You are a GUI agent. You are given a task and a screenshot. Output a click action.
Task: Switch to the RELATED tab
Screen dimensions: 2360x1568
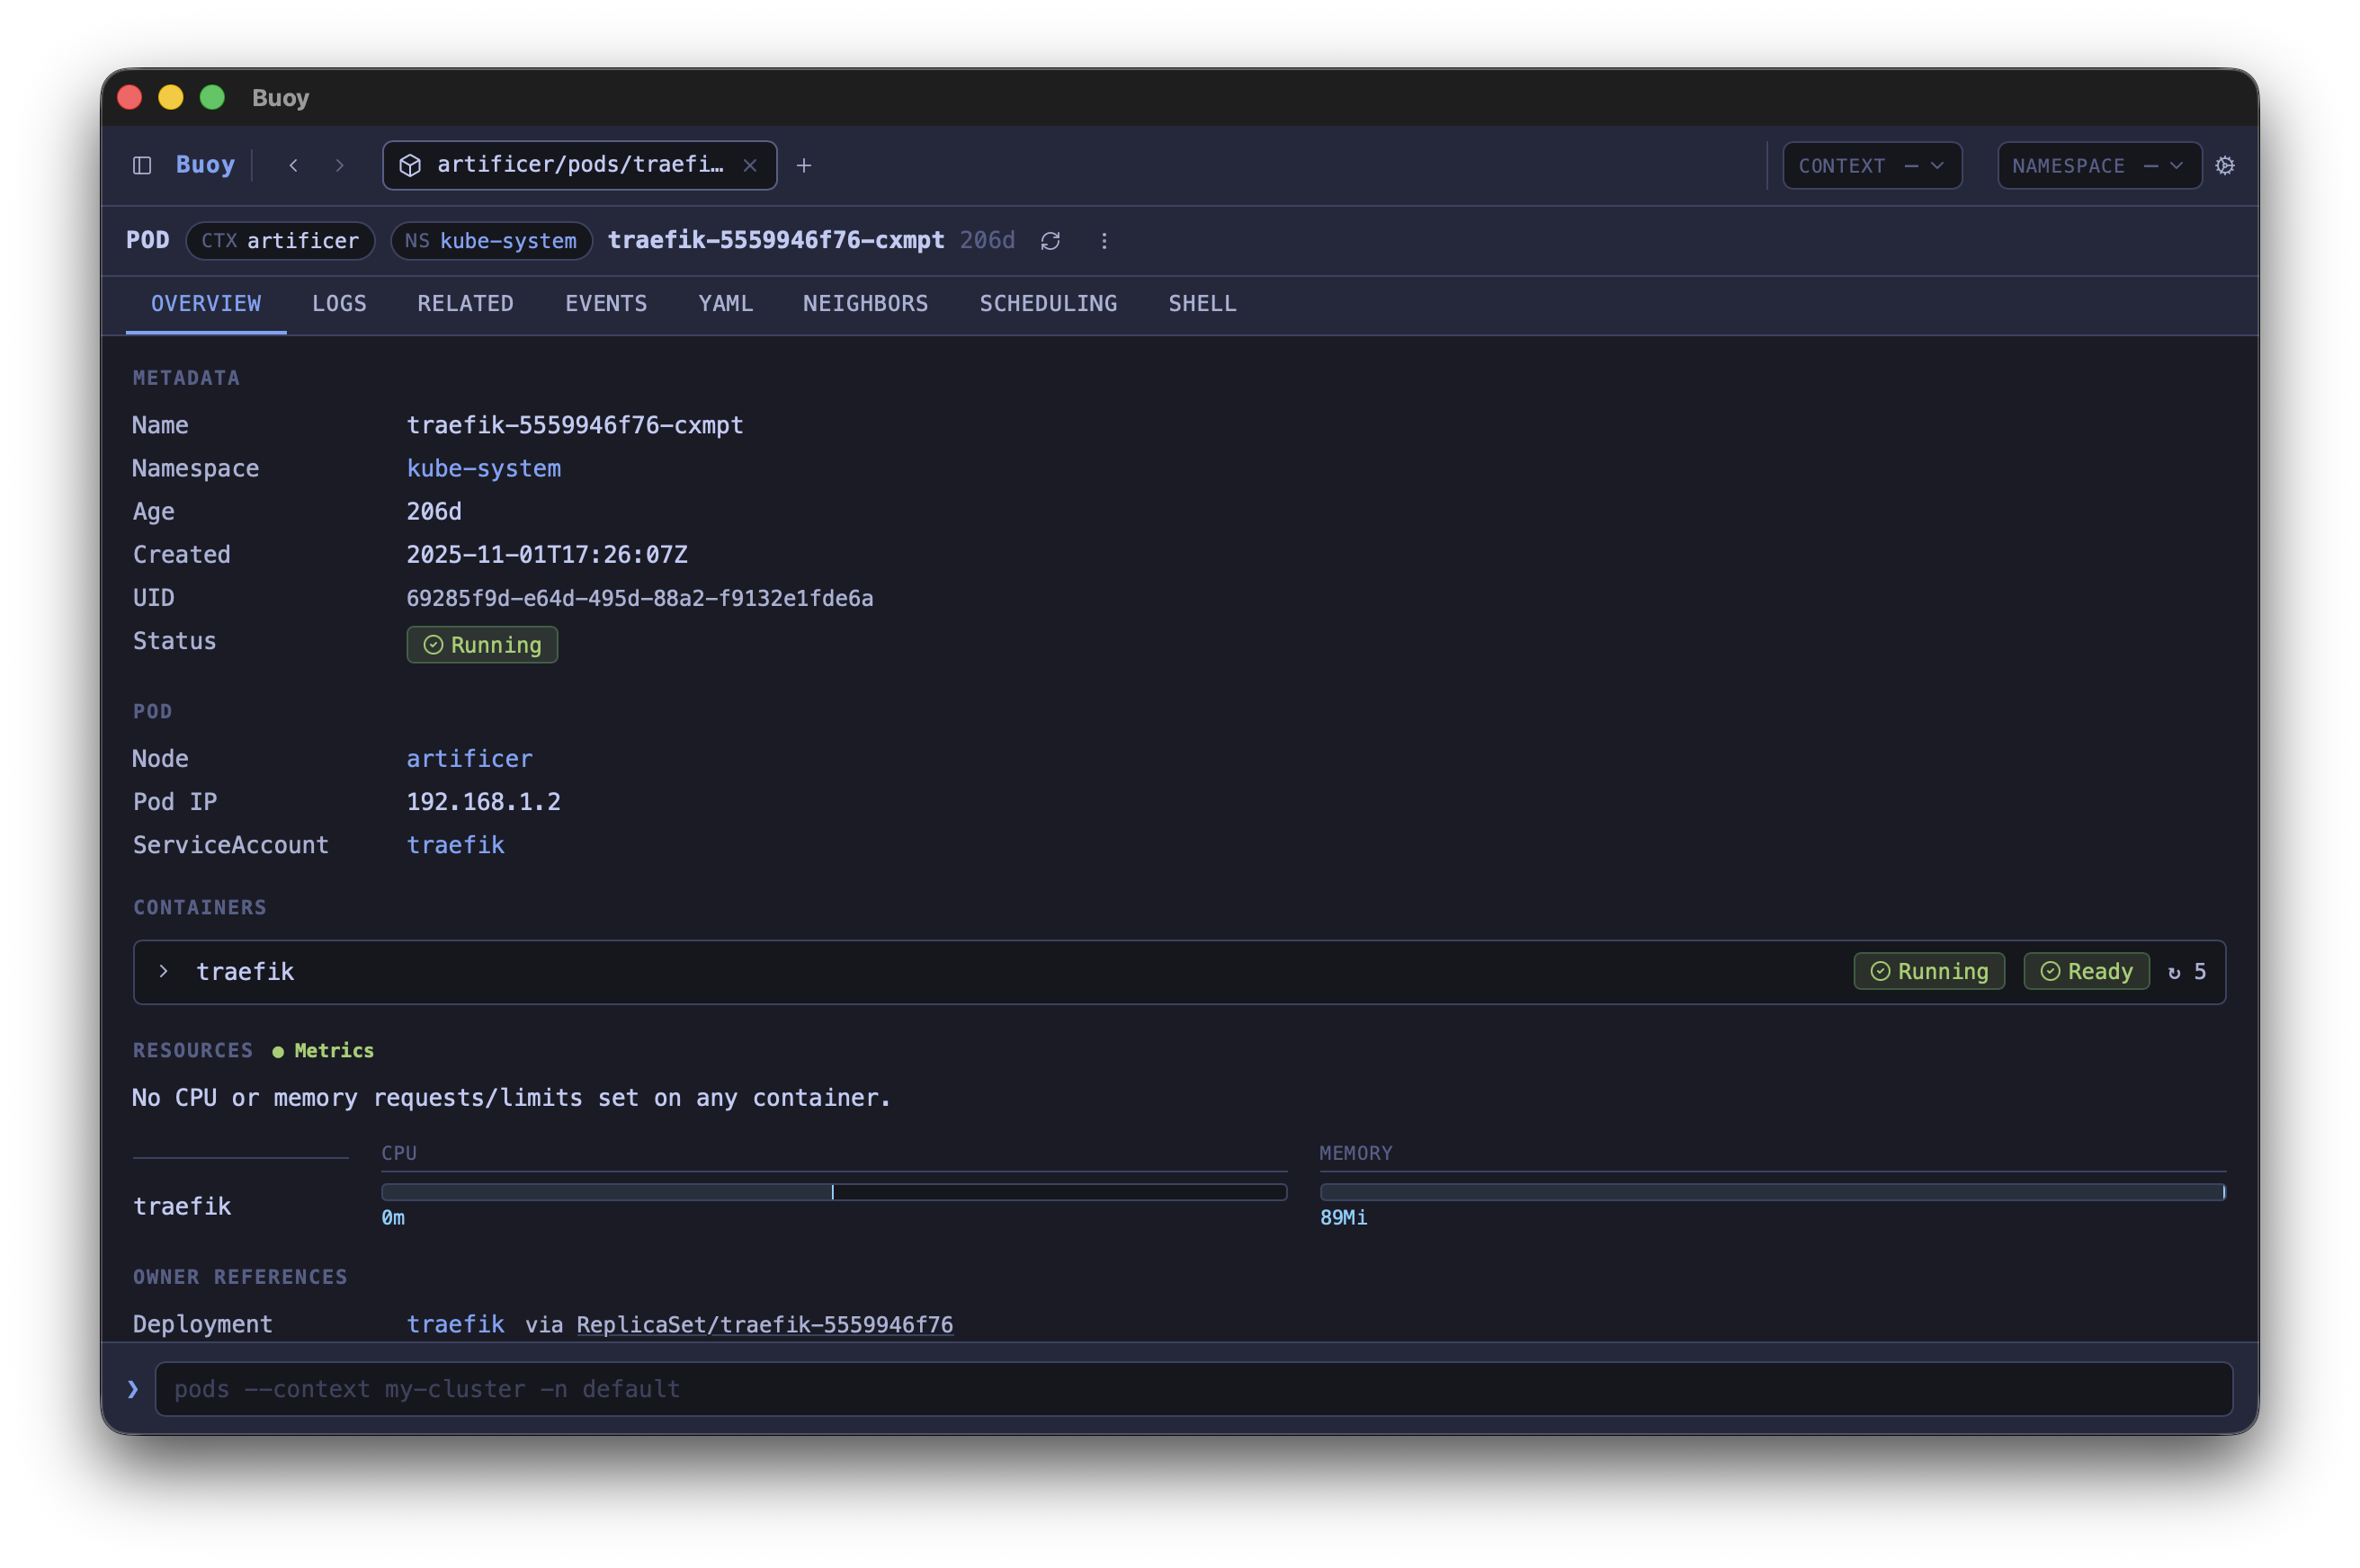(x=465, y=303)
